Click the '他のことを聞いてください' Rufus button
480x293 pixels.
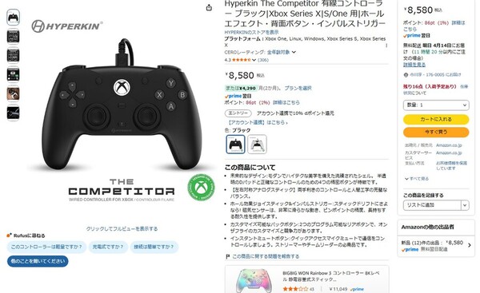pos(38,261)
